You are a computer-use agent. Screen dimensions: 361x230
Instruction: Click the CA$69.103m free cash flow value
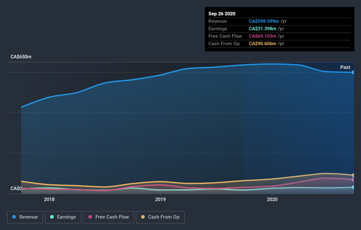pyautogui.click(x=263, y=36)
